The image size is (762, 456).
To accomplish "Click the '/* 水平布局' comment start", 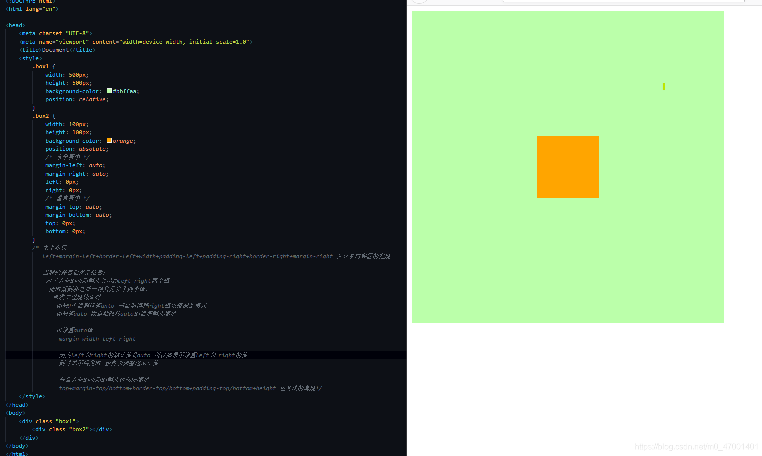I will tap(49, 248).
